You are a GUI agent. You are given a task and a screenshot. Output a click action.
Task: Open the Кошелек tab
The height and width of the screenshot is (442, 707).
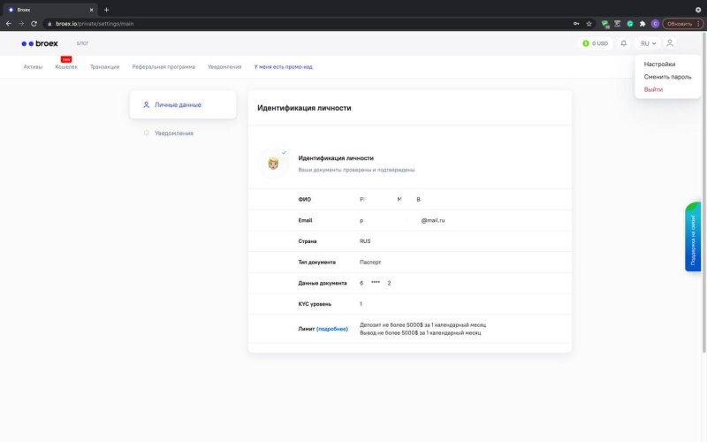point(66,67)
